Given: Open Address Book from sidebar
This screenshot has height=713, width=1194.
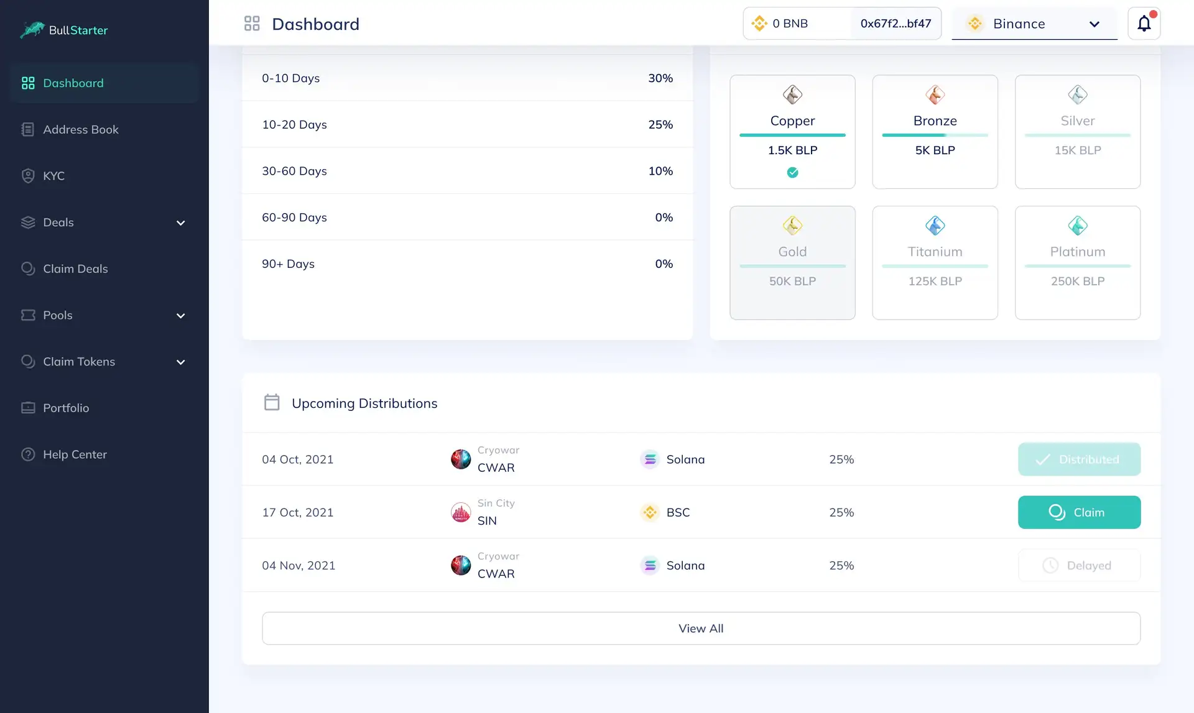Looking at the screenshot, I should coord(80,129).
